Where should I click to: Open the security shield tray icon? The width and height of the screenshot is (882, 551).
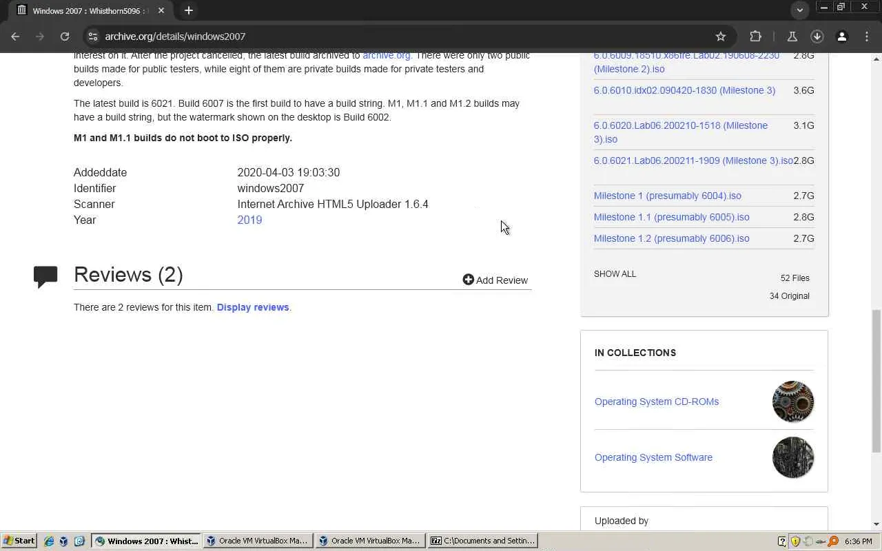(x=795, y=541)
